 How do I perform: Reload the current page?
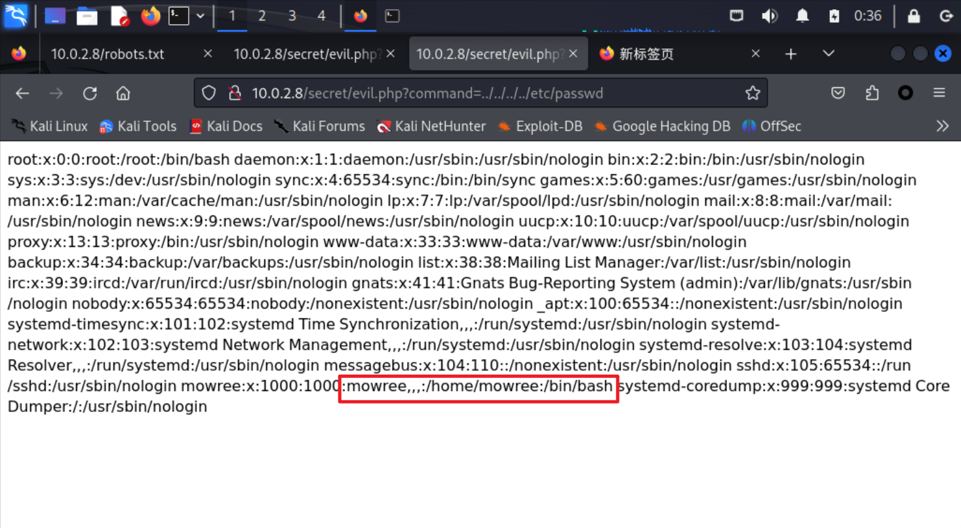tap(90, 93)
